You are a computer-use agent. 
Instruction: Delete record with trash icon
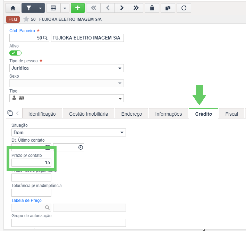coord(152,8)
